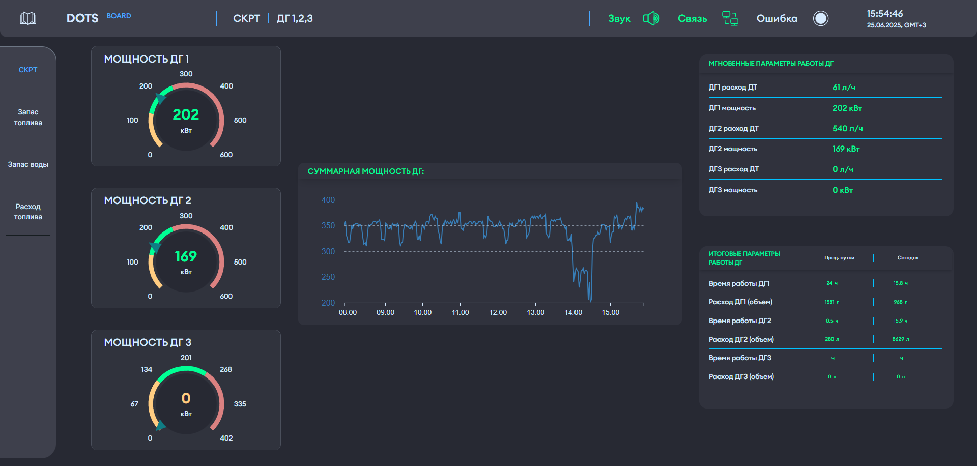Click the round error indicator

[820, 18]
